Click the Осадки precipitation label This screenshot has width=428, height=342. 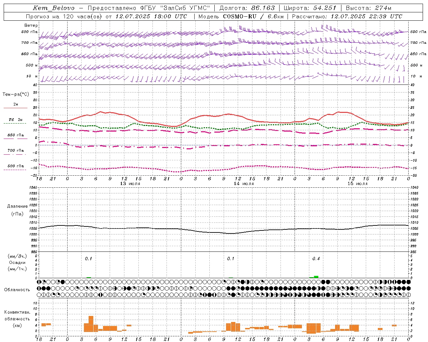(x=17, y=263)
